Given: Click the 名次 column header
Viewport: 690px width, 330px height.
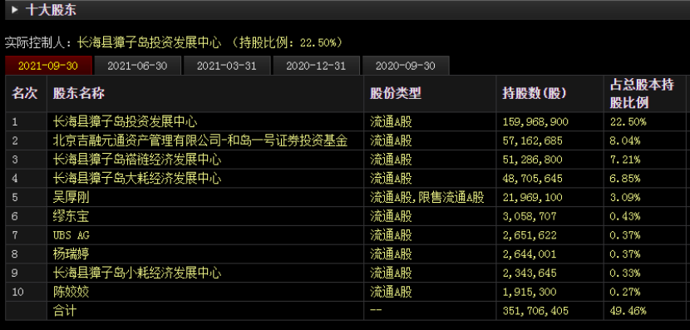Looking at the screenshot, I should coord(25,93).
